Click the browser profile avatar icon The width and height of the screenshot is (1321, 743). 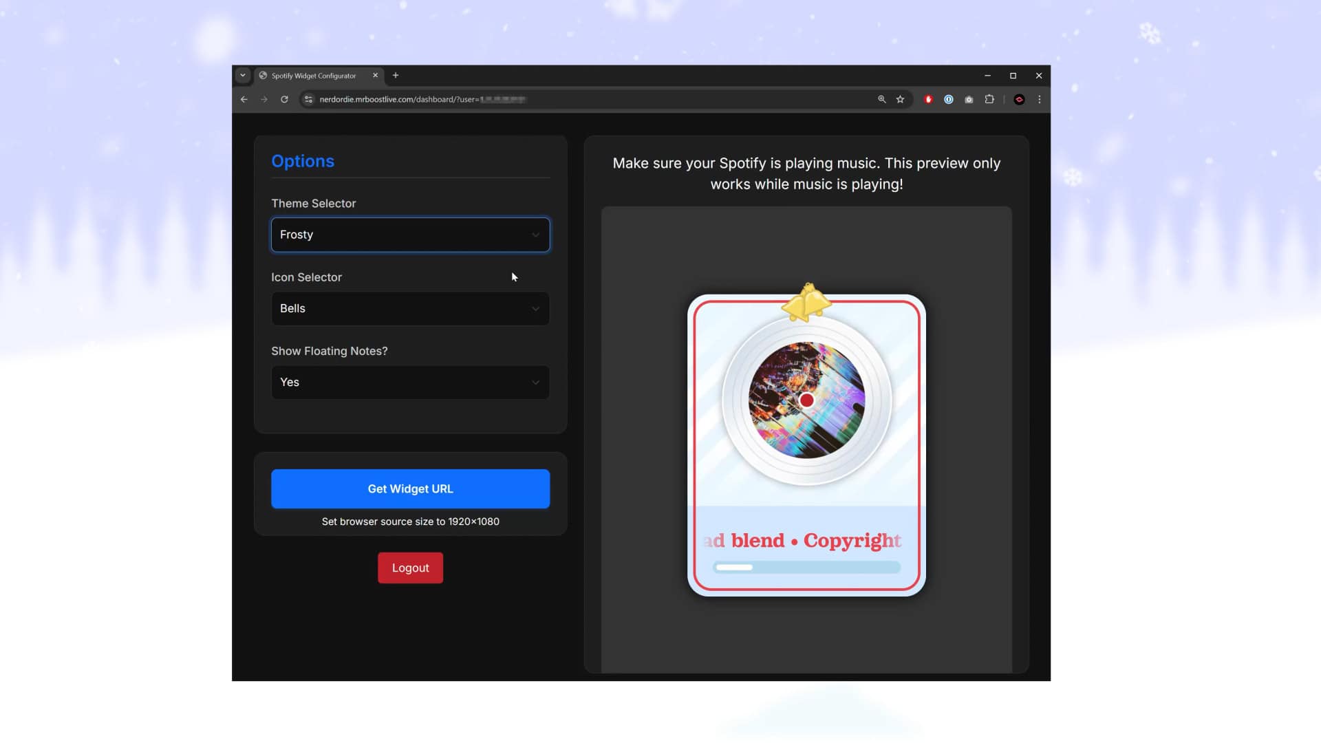(x=1019, y=99)
